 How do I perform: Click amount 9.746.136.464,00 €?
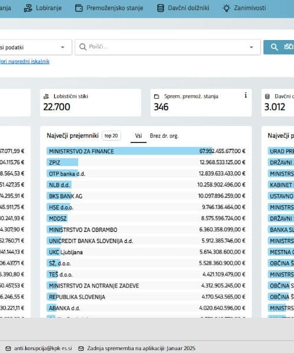(223, 207)
